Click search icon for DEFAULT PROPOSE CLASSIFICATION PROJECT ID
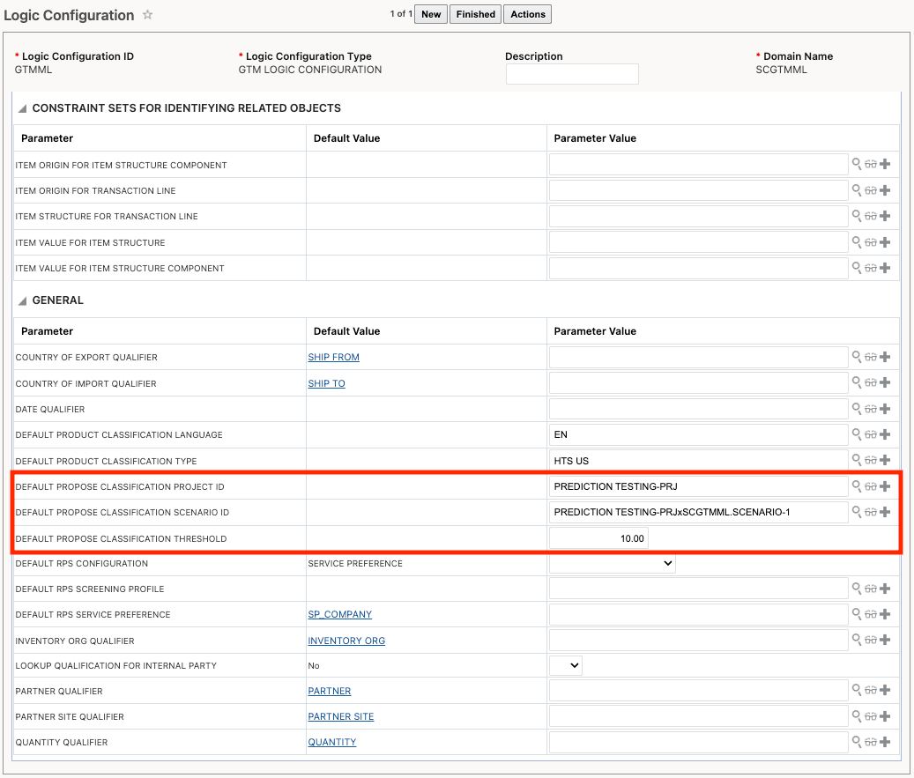Screen dimensions: 914x778 click(857, 486)
